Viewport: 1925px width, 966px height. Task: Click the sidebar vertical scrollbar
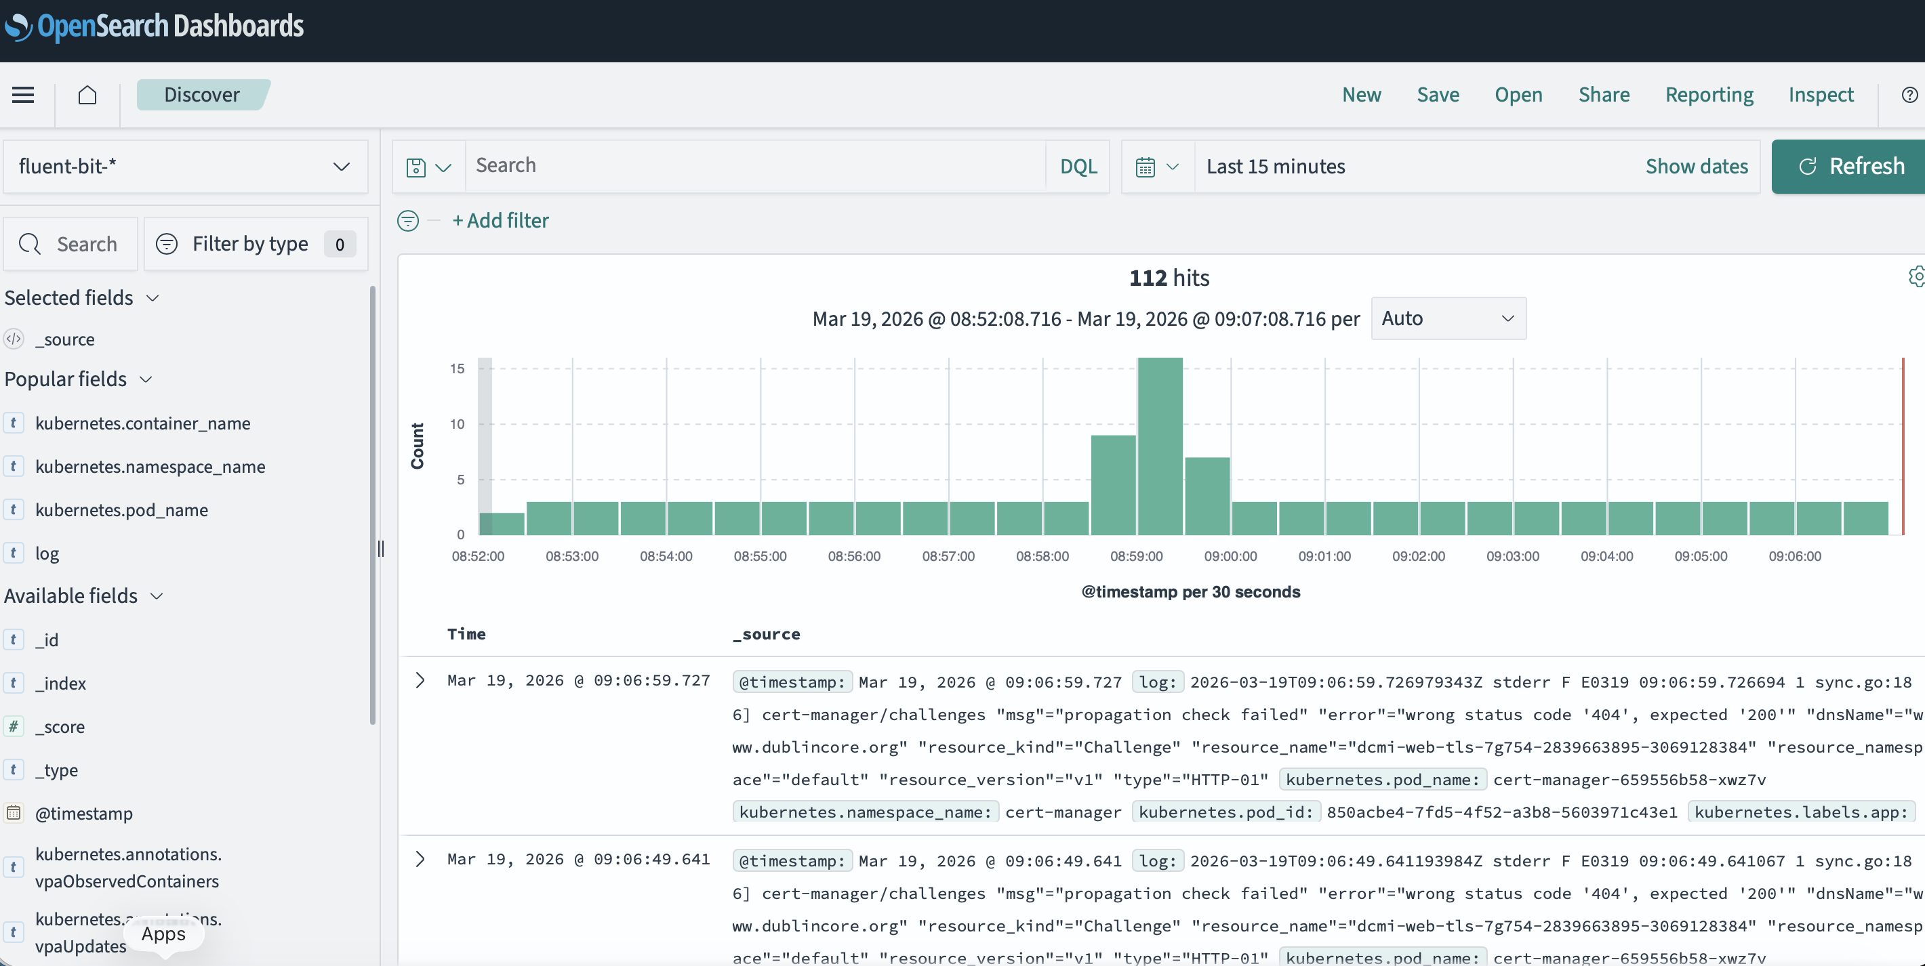tap(372, 504)
